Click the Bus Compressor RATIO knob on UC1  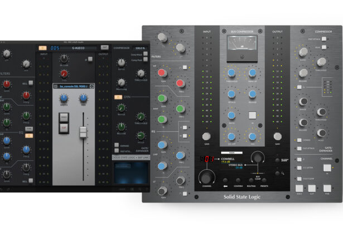coord(231,115)
